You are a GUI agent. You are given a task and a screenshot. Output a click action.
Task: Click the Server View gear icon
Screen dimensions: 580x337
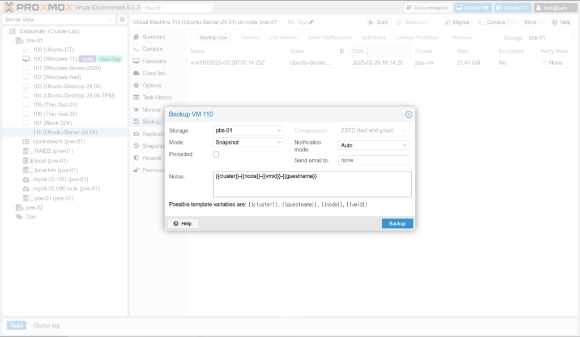(x=122, y=19)
